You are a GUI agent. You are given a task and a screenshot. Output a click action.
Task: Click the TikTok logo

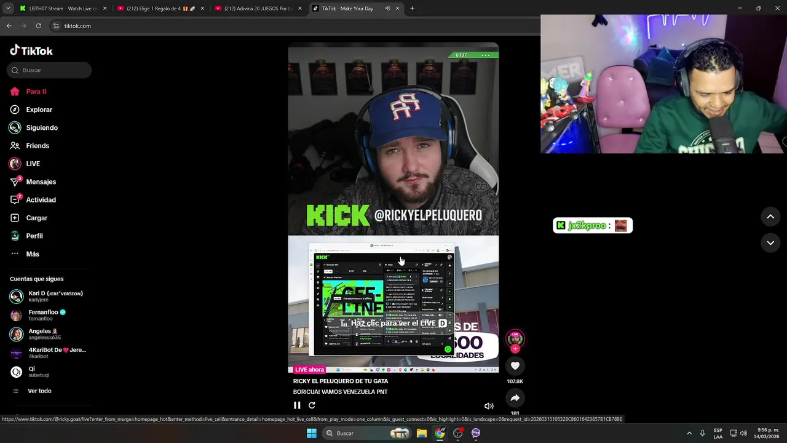[31, 50]
